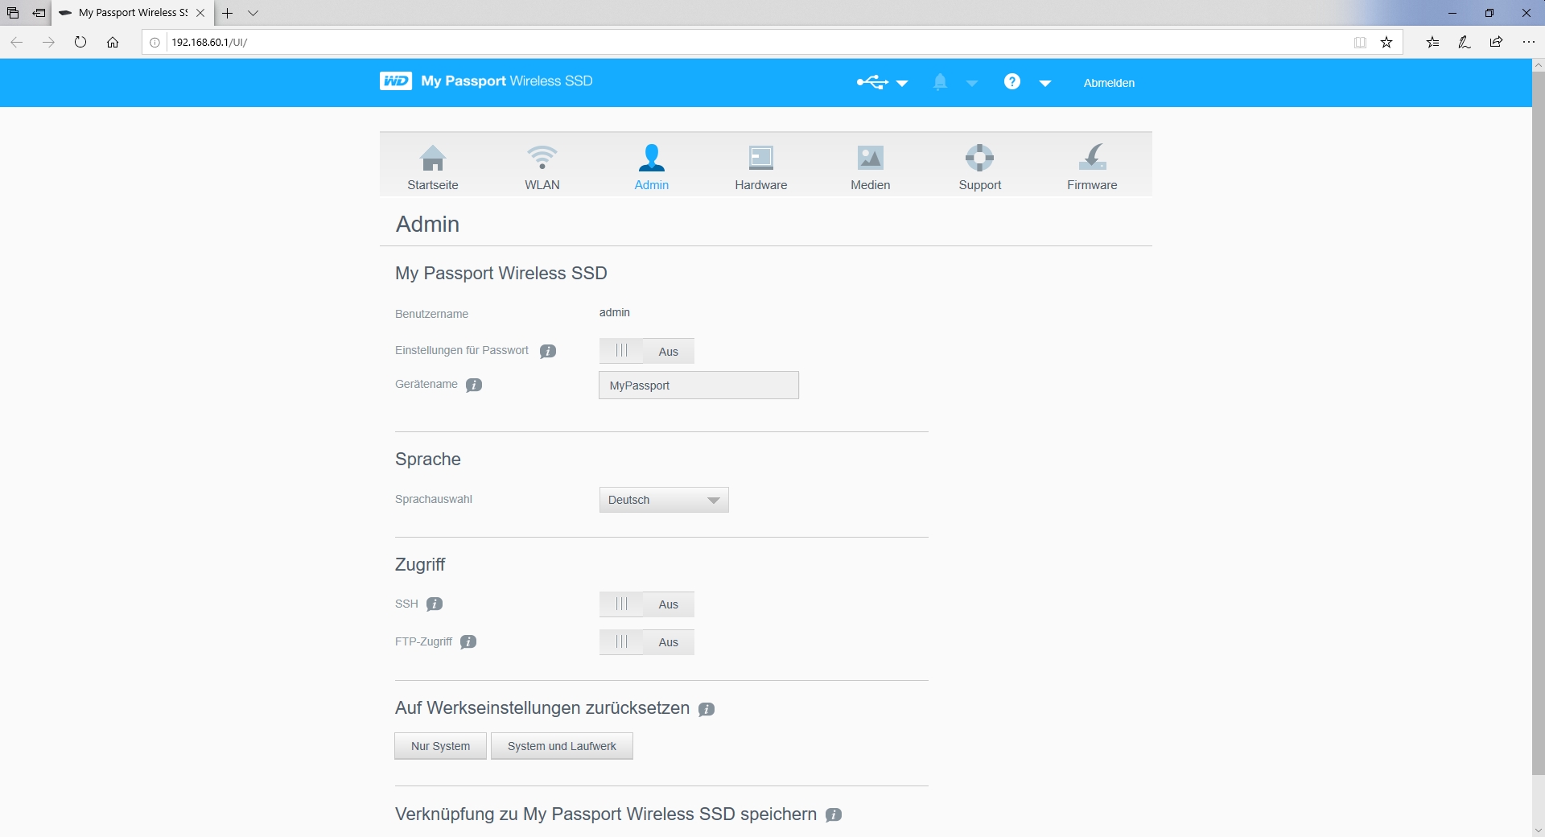Open the Sprachauswahl language dropdown
1545x837 pixels.
664,500
